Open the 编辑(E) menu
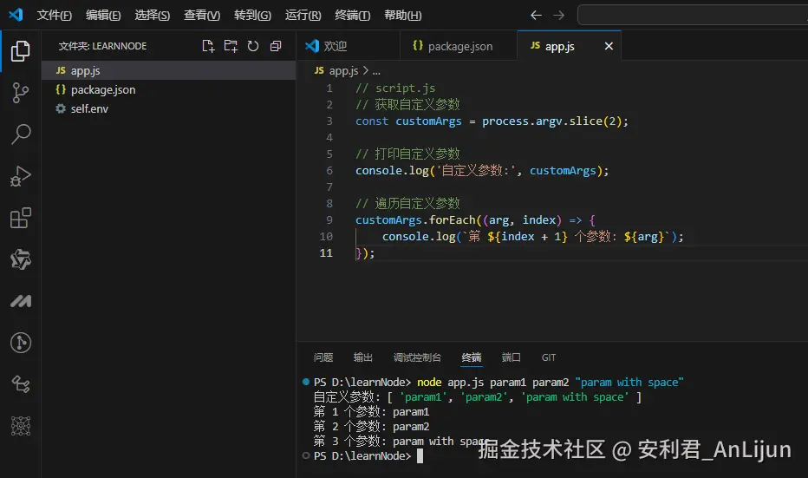 click(x=103, y=15)
